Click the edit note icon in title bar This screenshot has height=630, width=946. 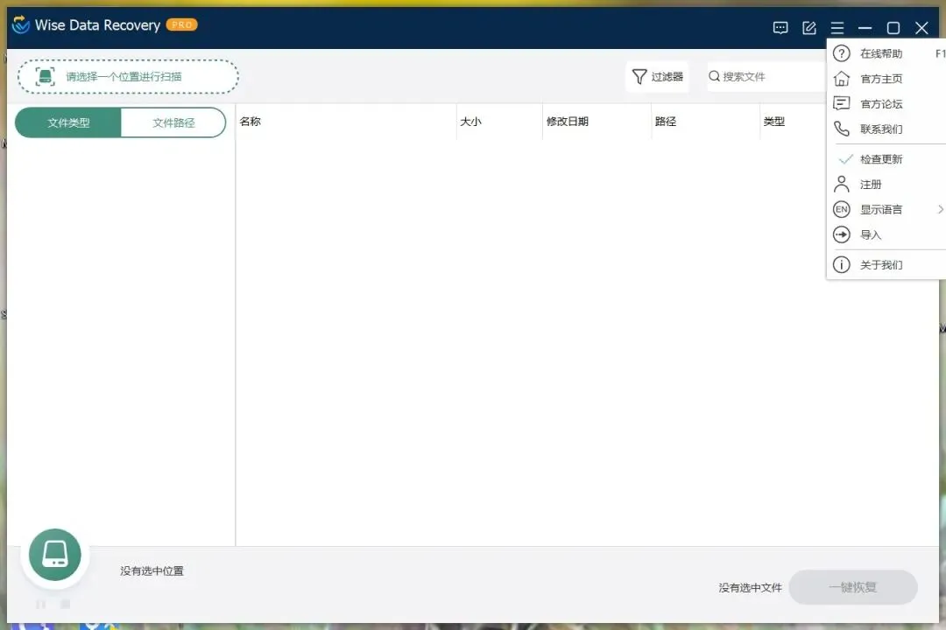tap(809, 28)
